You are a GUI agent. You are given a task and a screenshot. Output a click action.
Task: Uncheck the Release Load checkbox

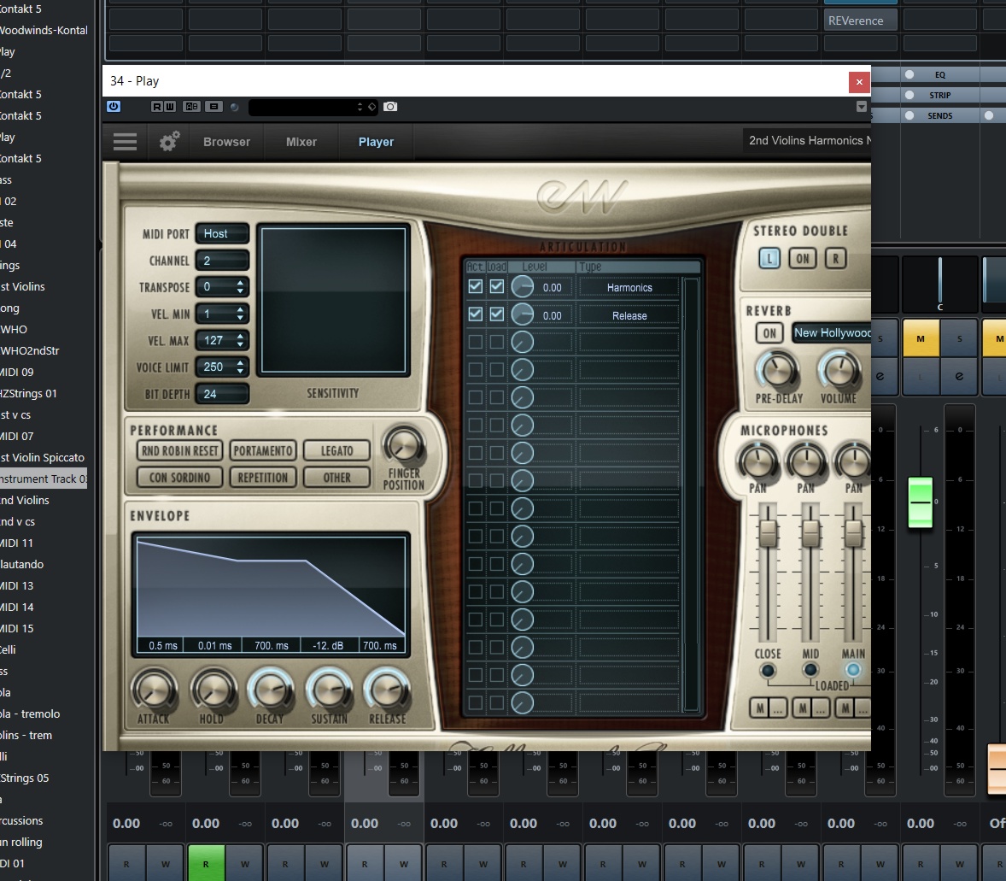(x=496, y=314)
